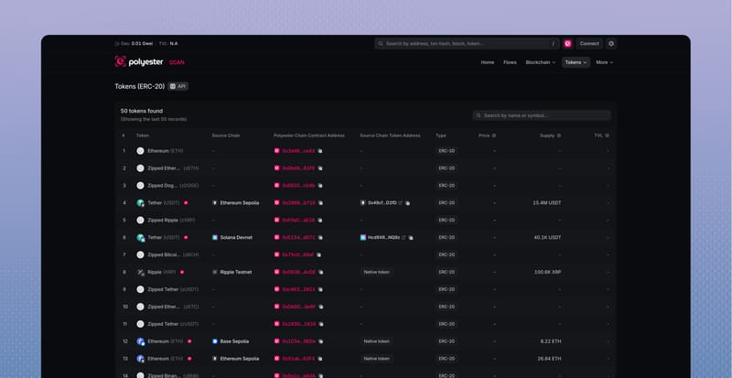The image size is (732, 378).
Task: Click the 26.84 ETH supply value
Action: [x=550, y=359]
